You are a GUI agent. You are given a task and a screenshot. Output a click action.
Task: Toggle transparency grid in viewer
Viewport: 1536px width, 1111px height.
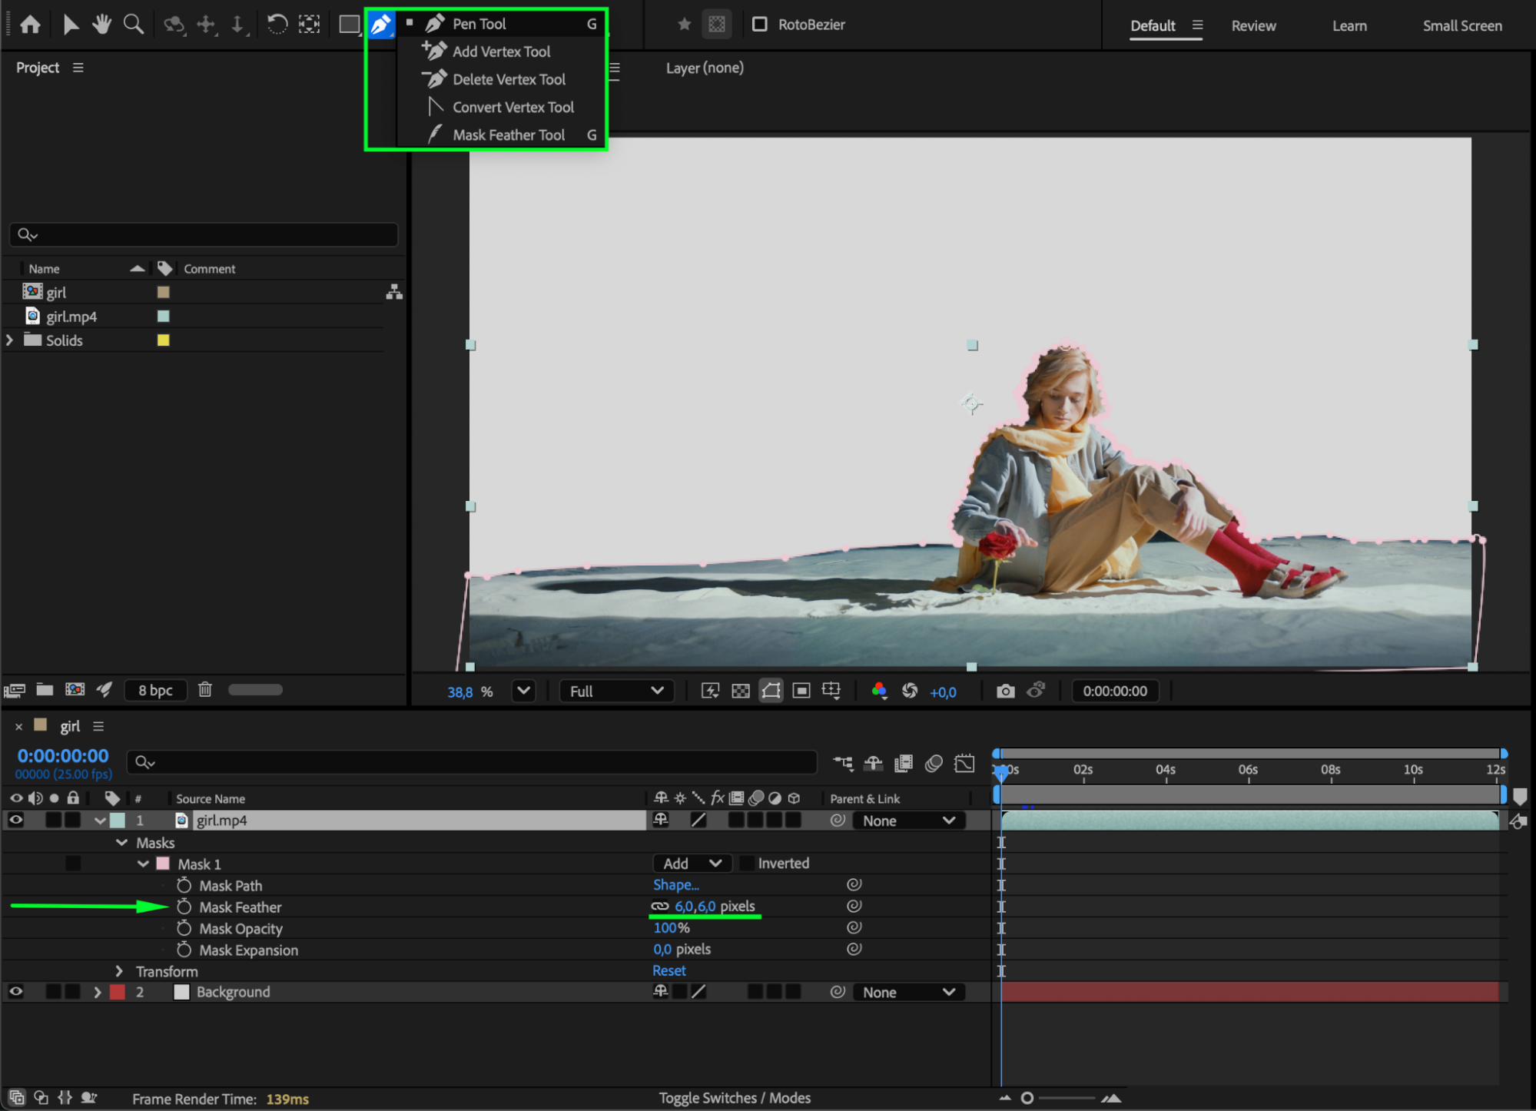click(x=740, y=691)
